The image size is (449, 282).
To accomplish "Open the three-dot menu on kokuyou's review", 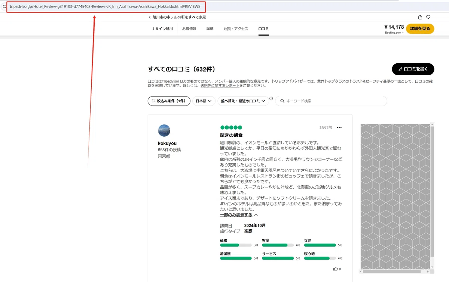I will coord(339,128).
